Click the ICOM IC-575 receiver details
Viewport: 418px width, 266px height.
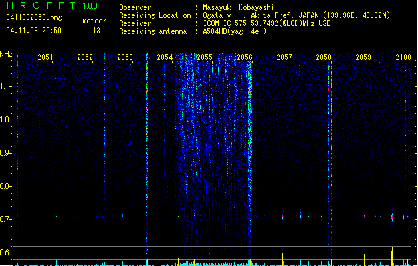coord(267,23)
